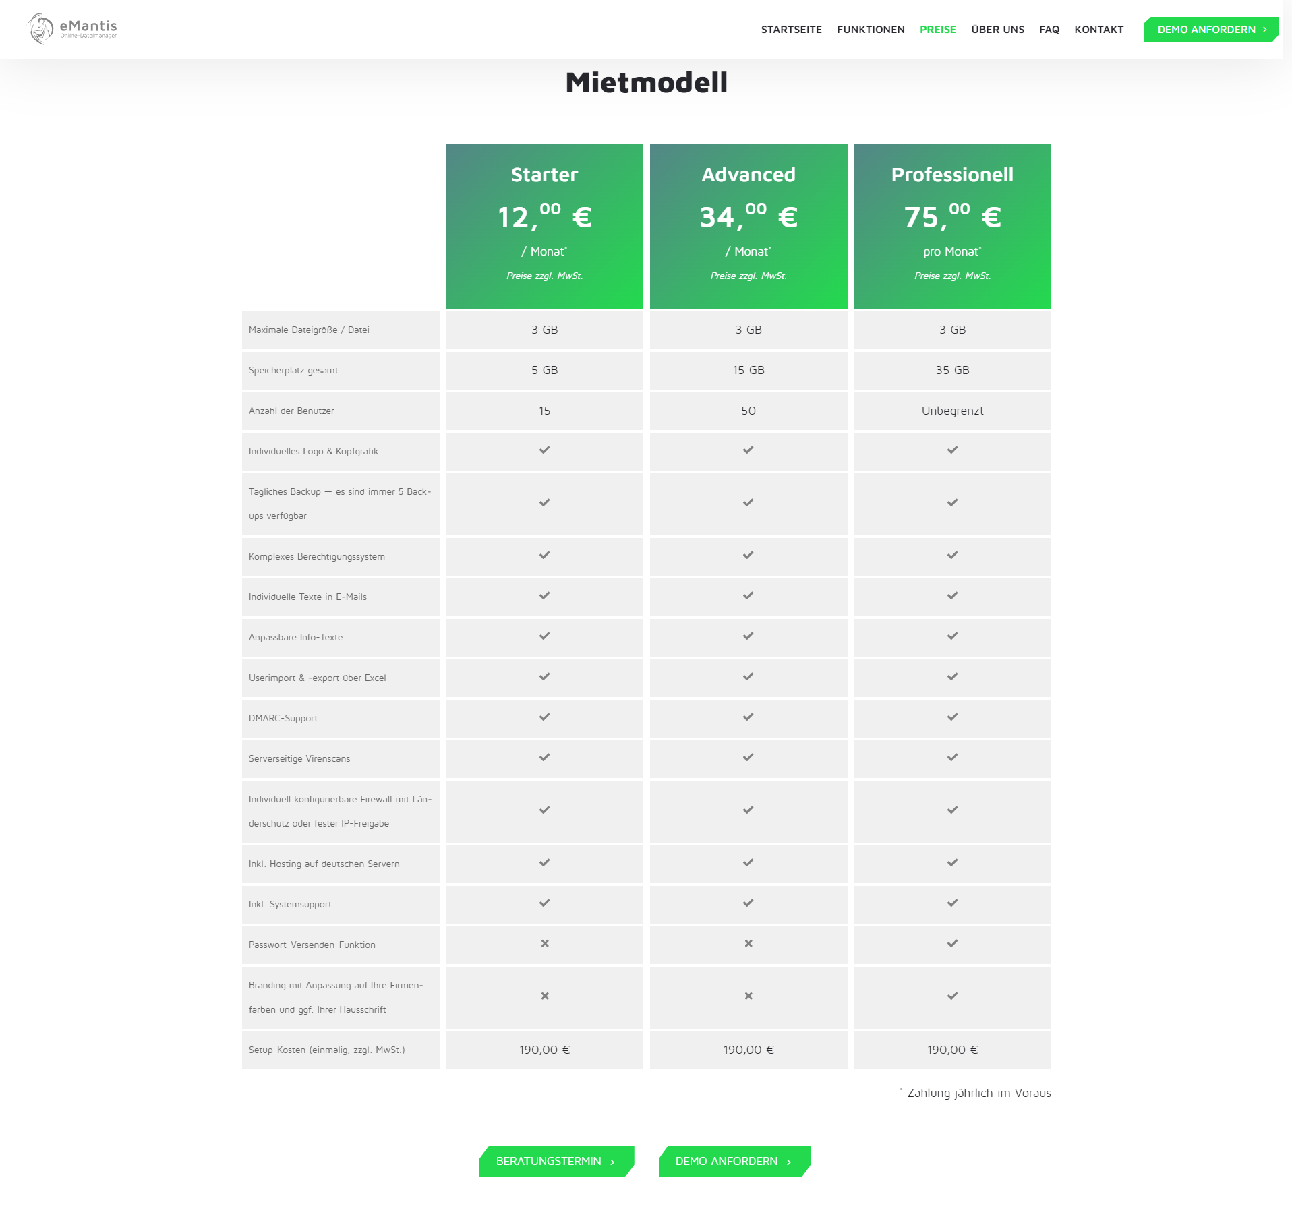
Task: Open the Kontakt page
Action: (1098, 30)
